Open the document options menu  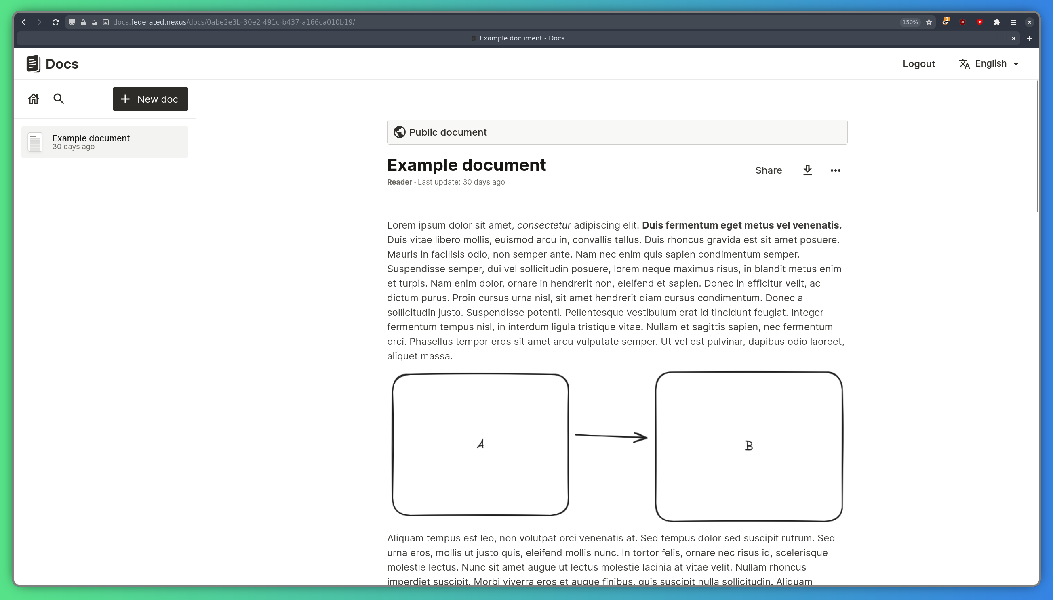tap(835, 170)
